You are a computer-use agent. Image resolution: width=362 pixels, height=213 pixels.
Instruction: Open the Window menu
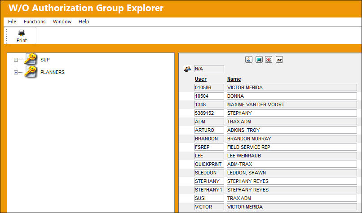coord(62,22)
